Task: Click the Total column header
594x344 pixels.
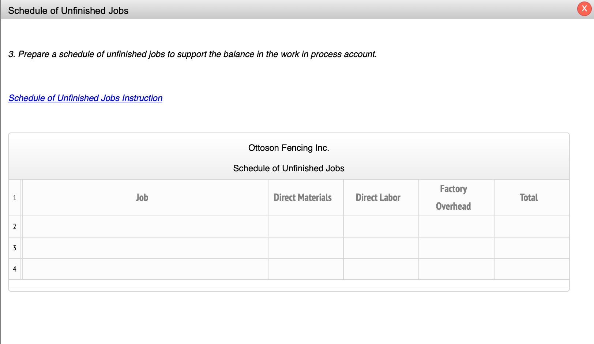Action: tap(529, 198)
